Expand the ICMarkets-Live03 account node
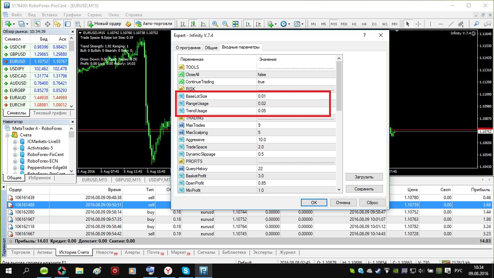Image resolution: width=494 pixels, height=278 pixels. click(15, 142)
